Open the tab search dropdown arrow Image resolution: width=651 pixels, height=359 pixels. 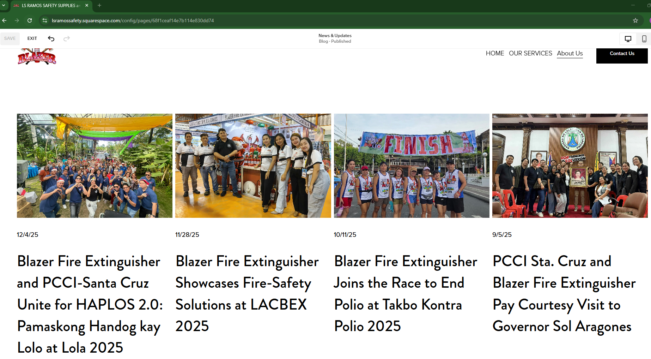[4, 5]
